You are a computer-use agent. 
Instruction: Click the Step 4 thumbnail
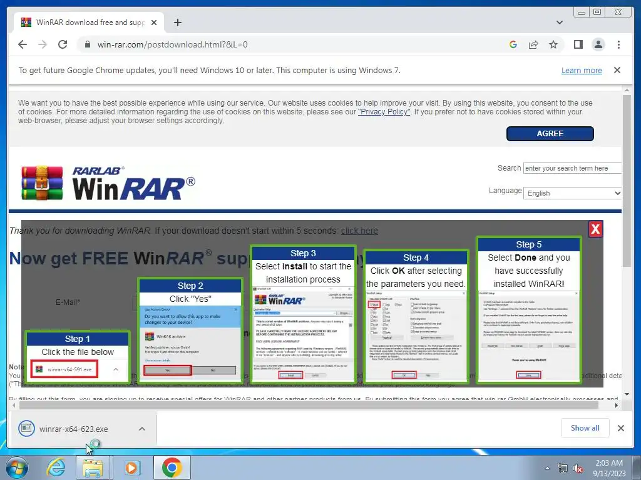[416, 317]
